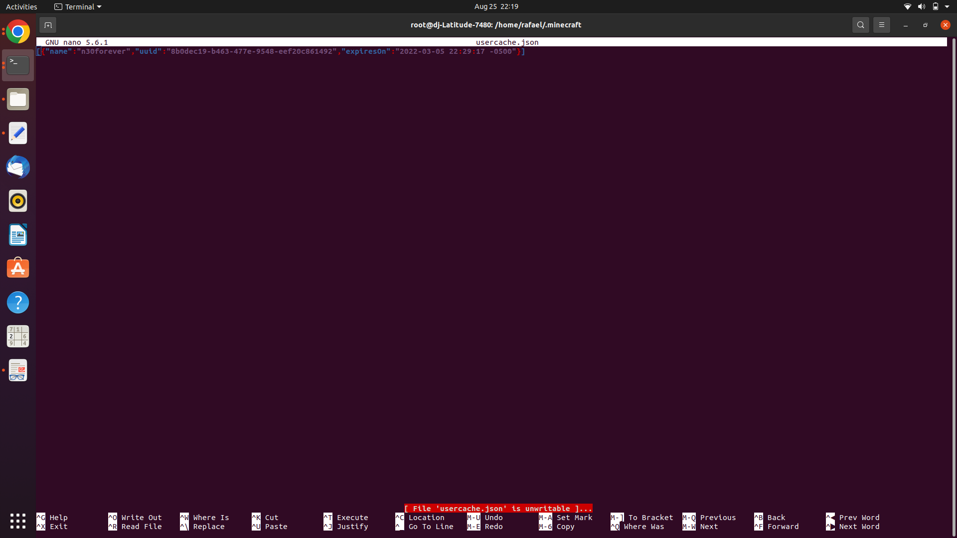Viewport: 957px width, 538px height.
Task: Open Google Chrome from the dock
Action: (18, 31)
